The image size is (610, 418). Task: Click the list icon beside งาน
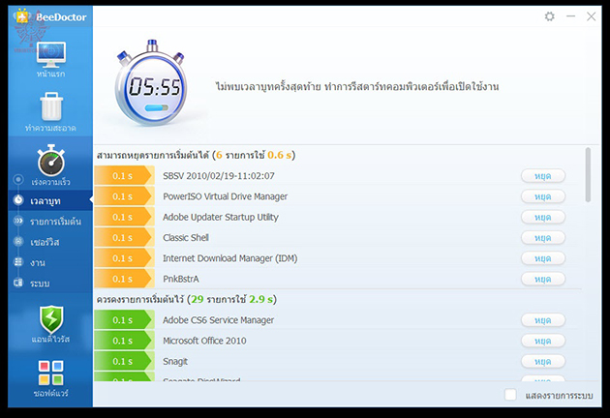(18, 262)
